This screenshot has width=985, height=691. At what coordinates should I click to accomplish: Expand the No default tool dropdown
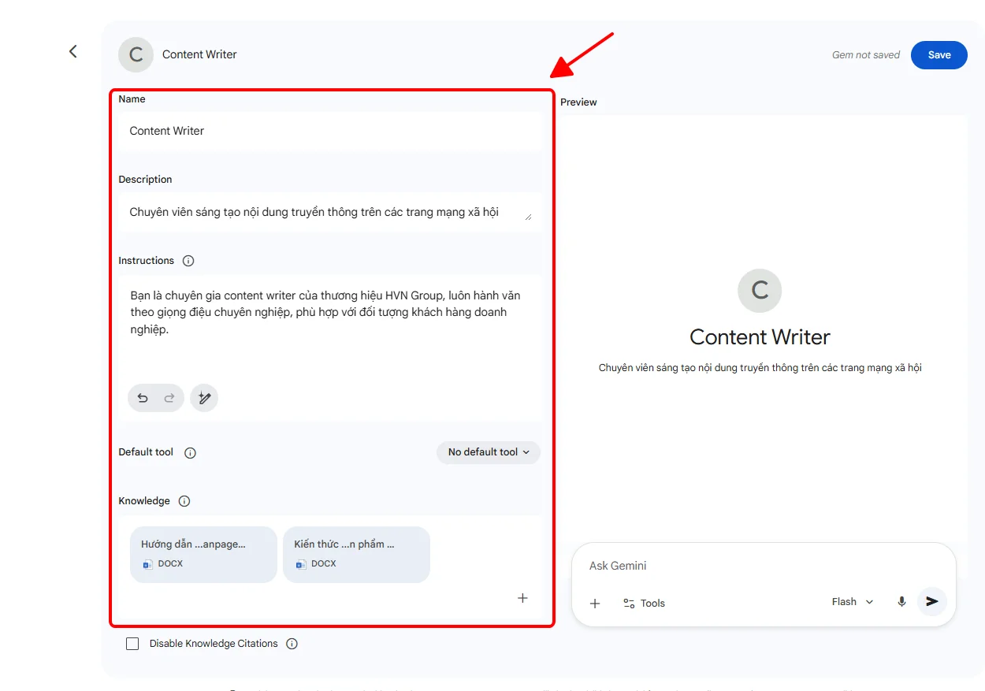[489, 452]
